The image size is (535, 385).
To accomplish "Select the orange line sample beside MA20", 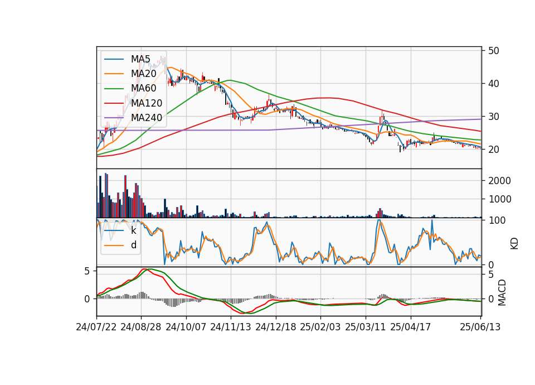I will click(114, 74).
